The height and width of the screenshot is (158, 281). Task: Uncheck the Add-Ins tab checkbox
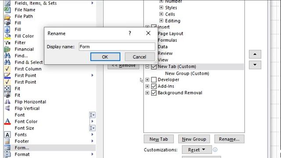pos(154,86)
